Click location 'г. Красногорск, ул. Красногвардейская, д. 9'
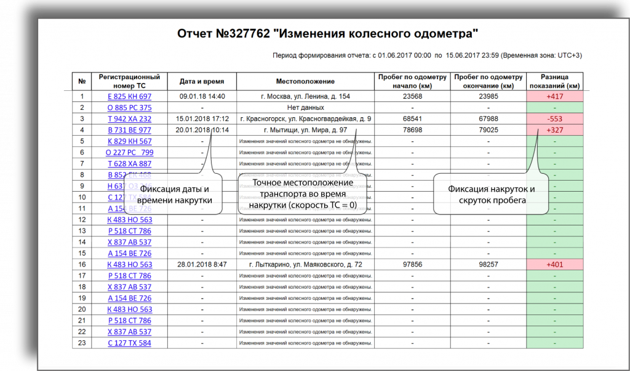The width and height of the screenshot is (630, 371). [305, 119]
